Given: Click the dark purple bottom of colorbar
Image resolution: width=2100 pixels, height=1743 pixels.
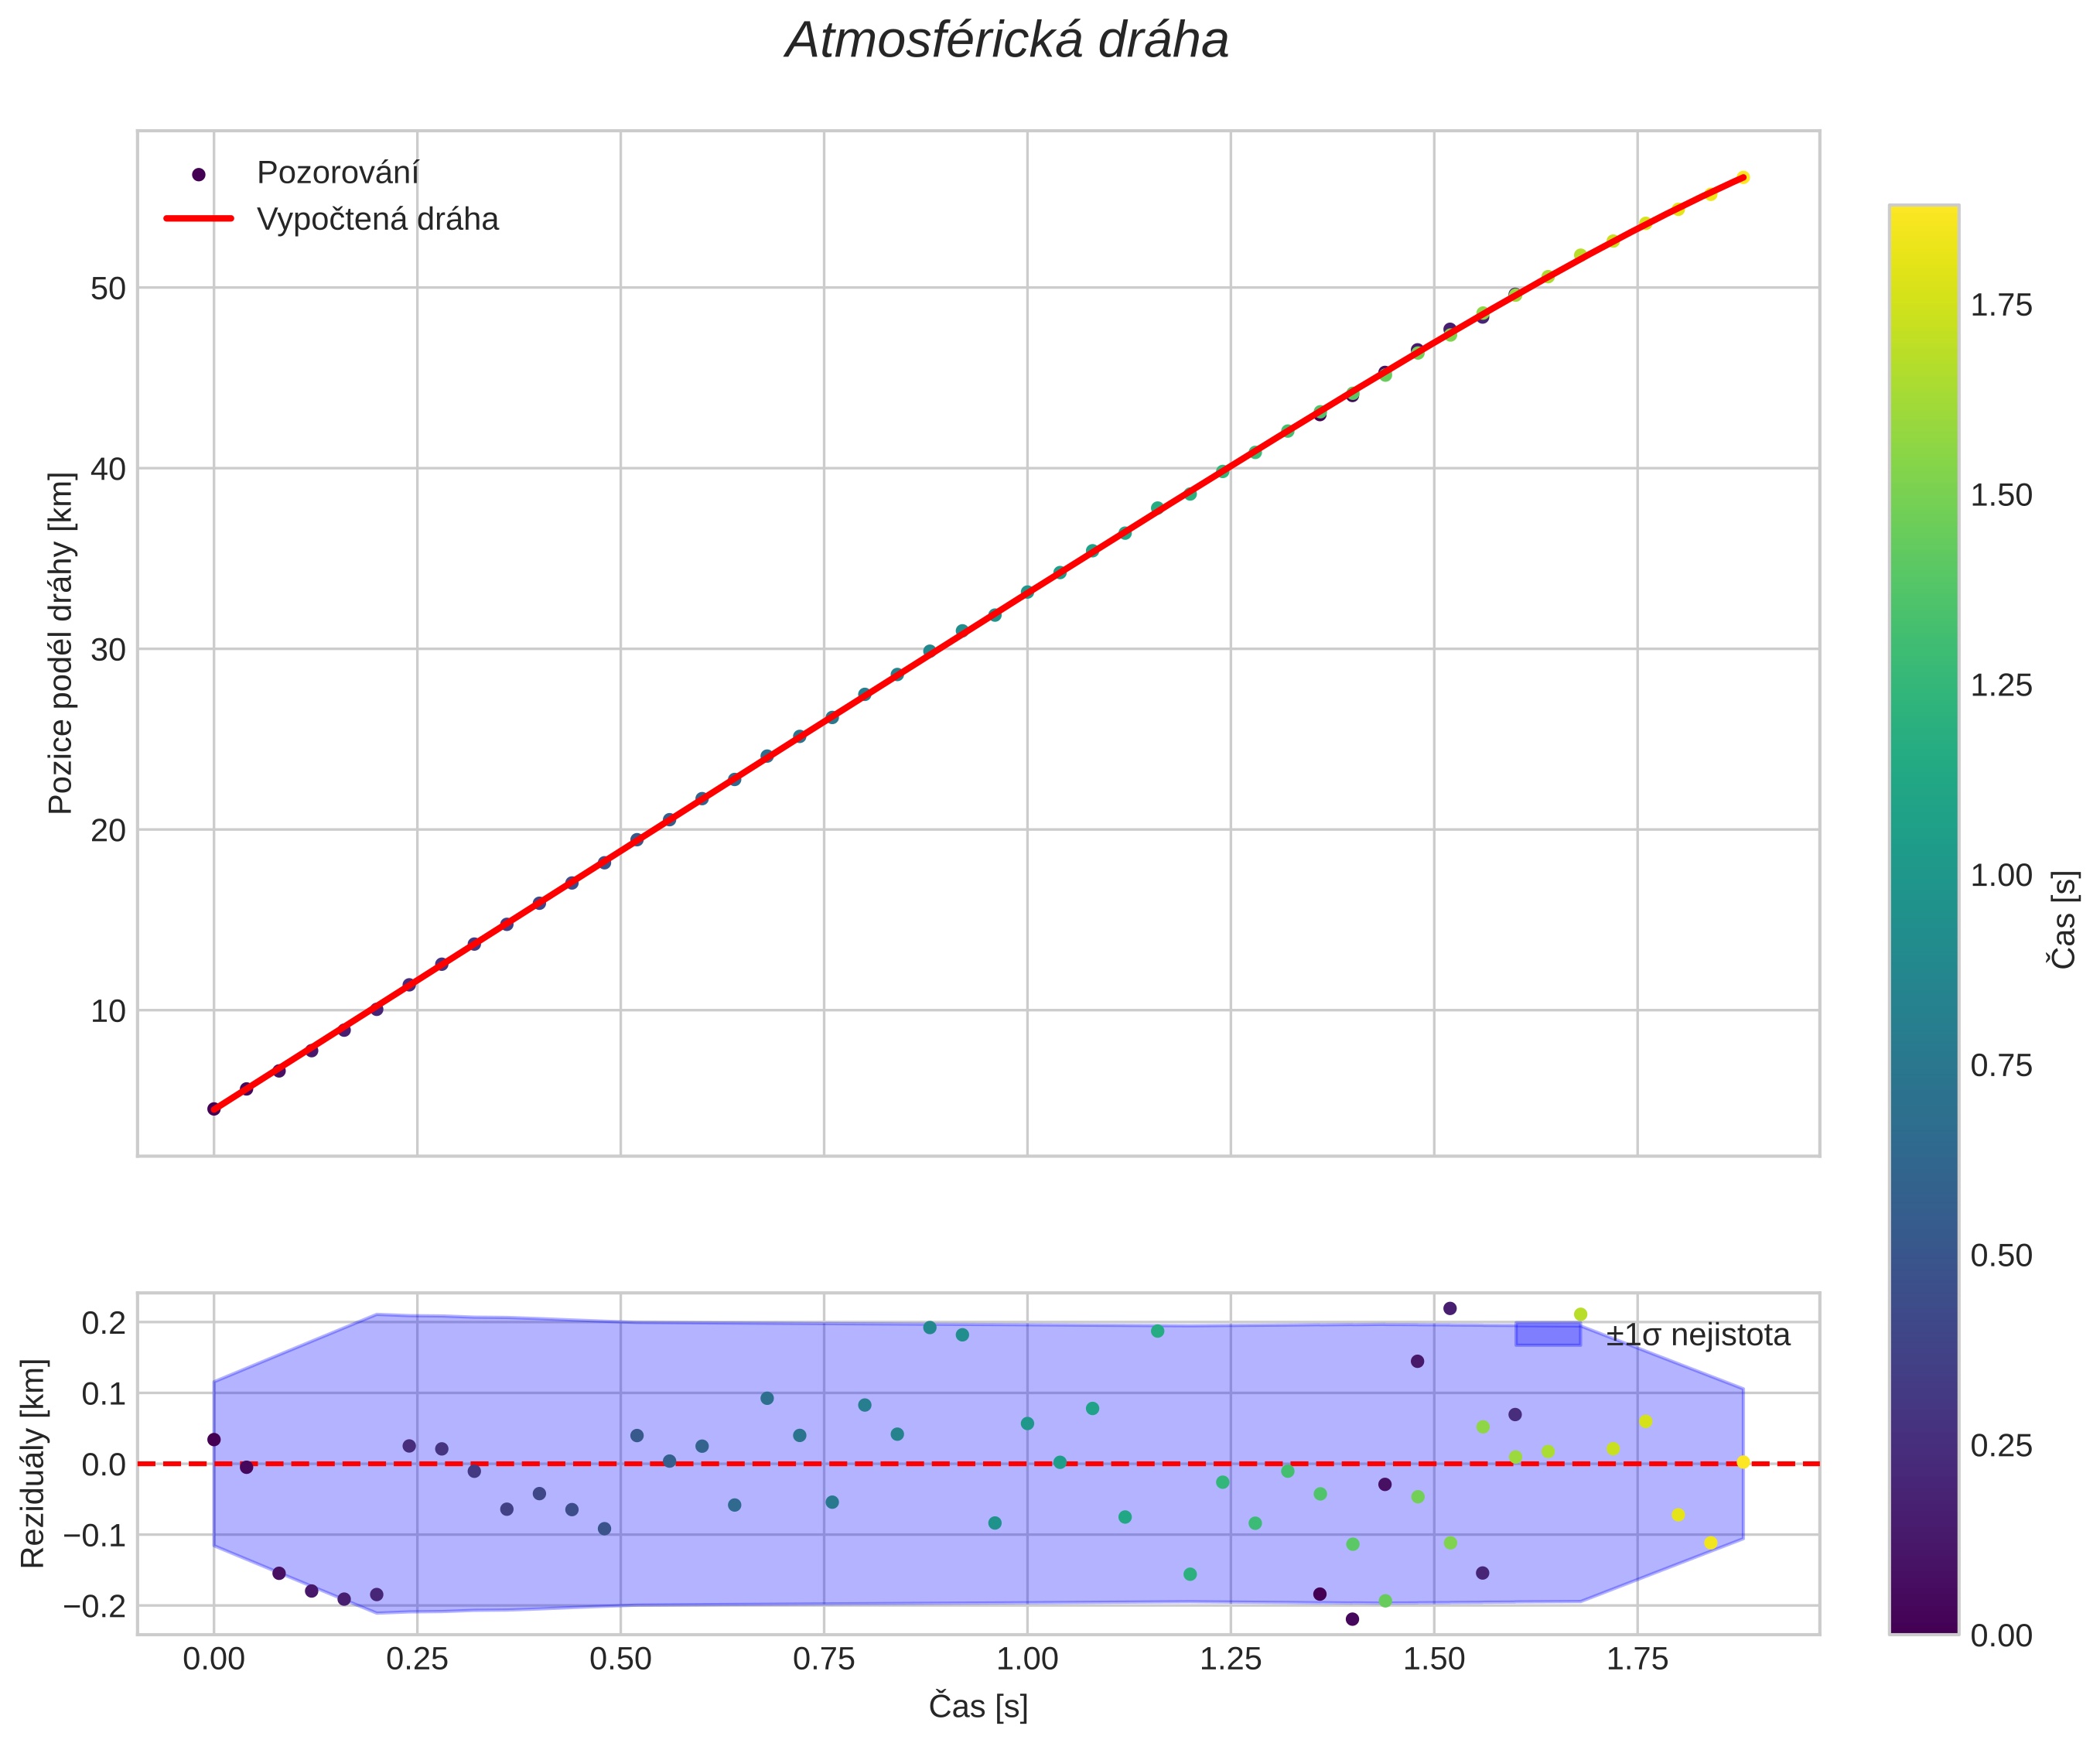Looking at the screenshot, I should (1923, 1620).
